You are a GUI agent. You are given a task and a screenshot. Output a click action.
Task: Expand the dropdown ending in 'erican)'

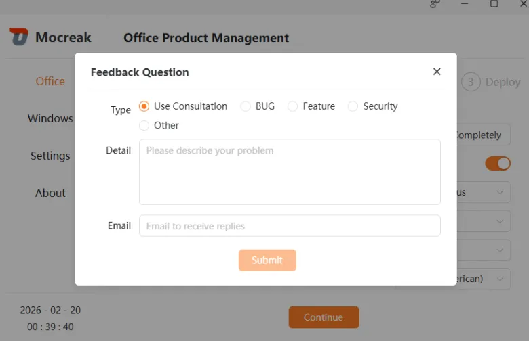coord(483,279)
